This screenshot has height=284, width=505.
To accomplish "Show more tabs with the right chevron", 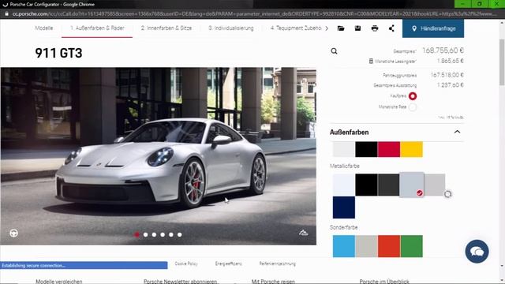I will (x=327, y=28).
